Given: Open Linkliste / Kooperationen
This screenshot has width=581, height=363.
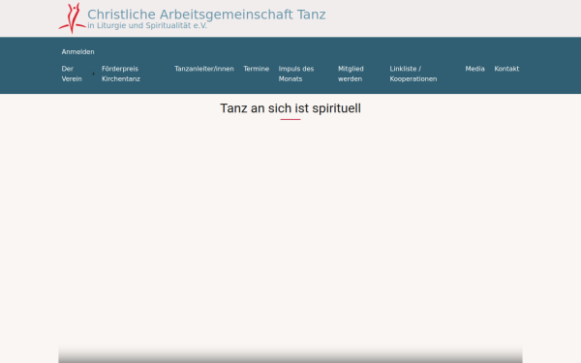Looking at the screenshot, I should click(x=413, y=74).
